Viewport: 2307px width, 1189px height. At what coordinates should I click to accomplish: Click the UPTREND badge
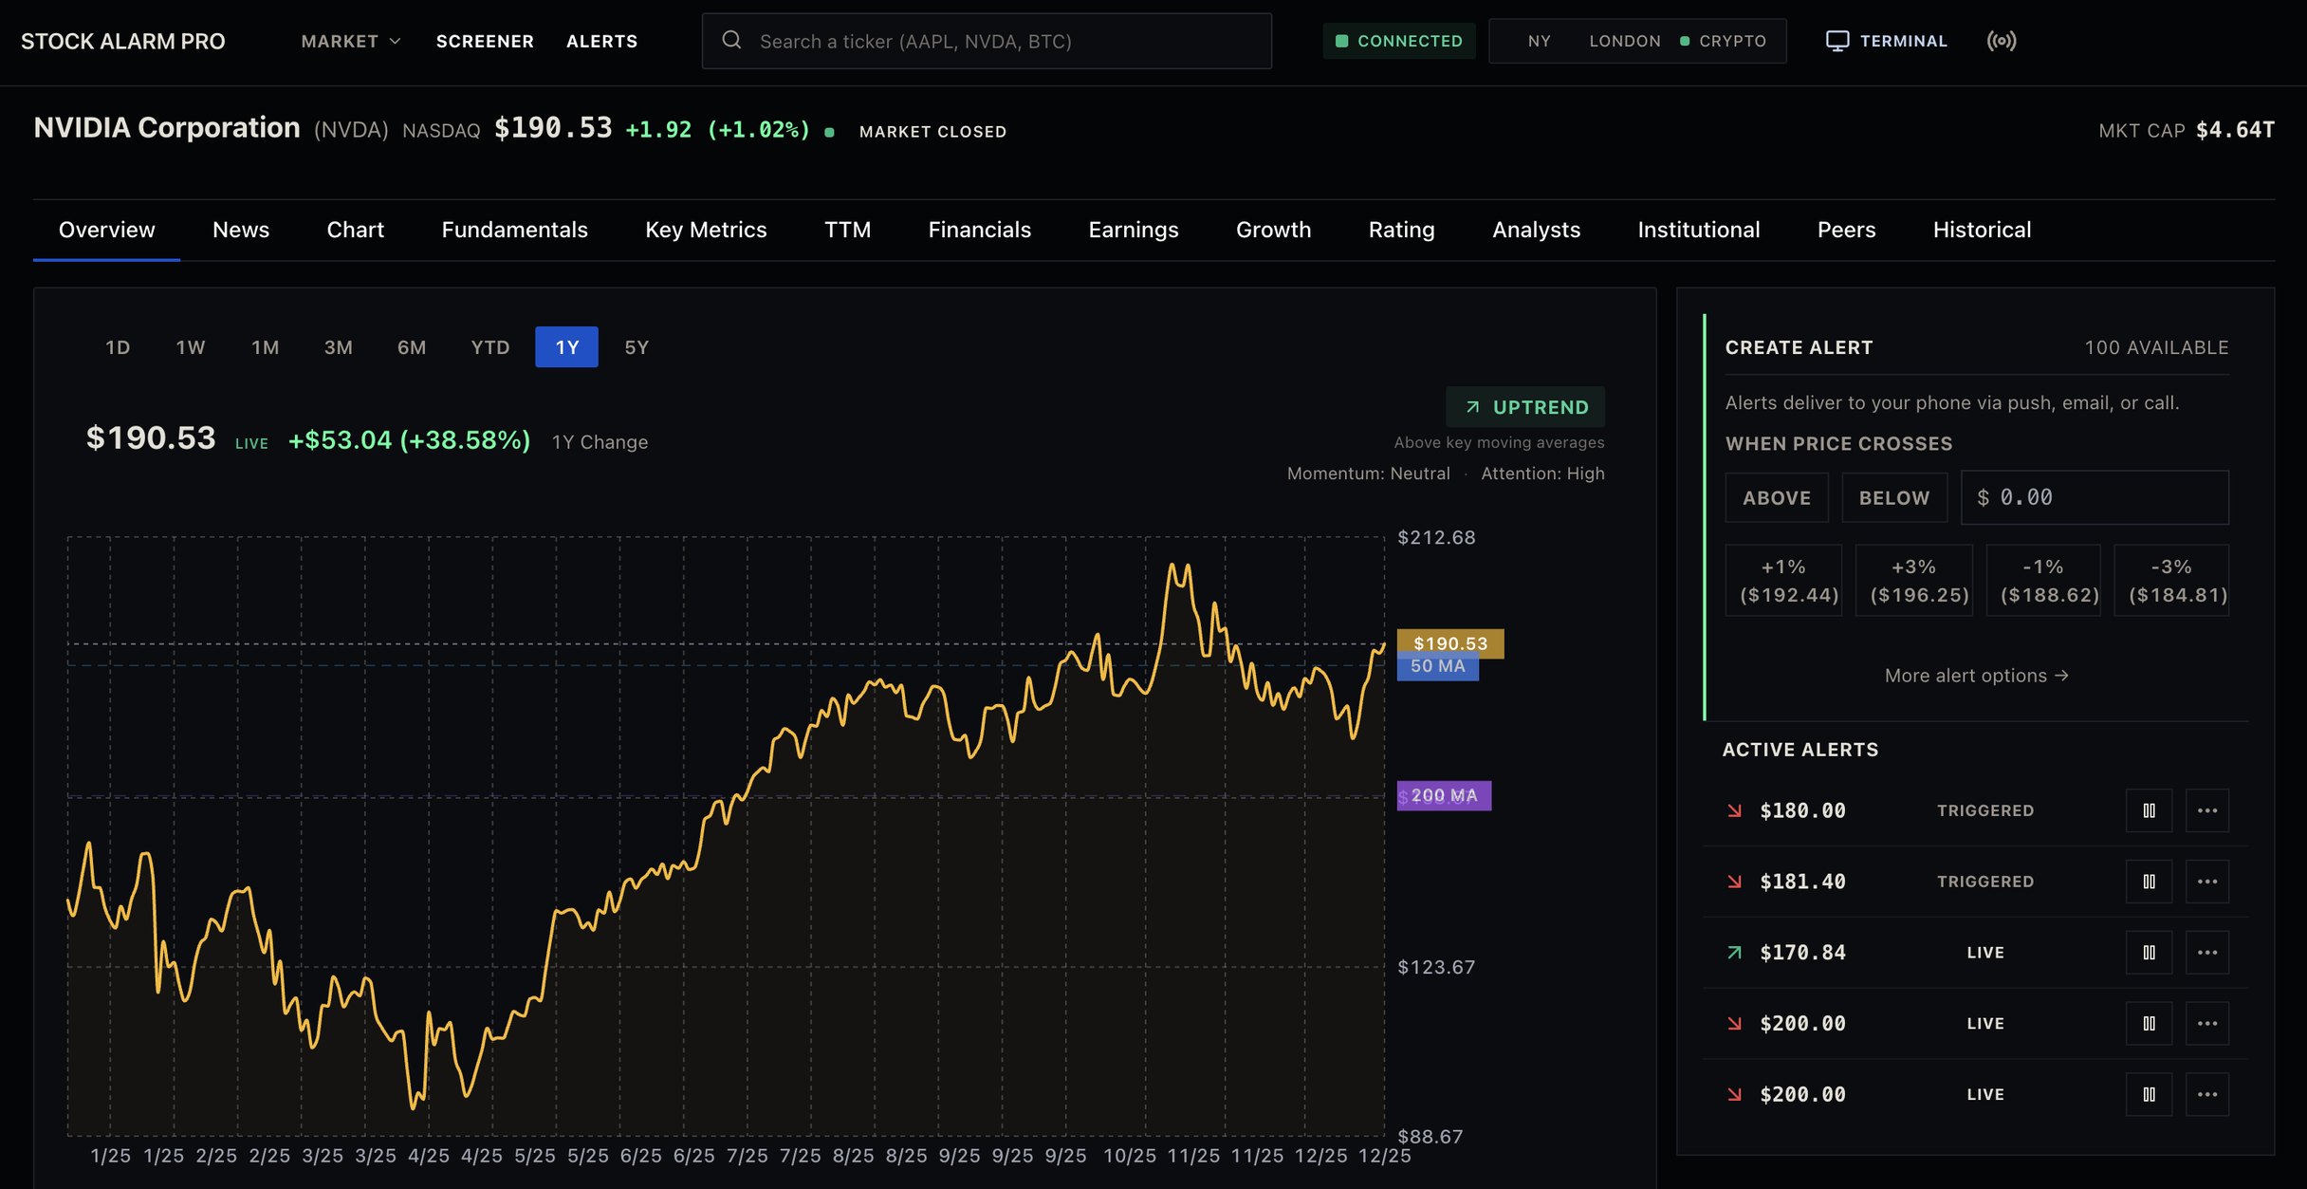1525,407
